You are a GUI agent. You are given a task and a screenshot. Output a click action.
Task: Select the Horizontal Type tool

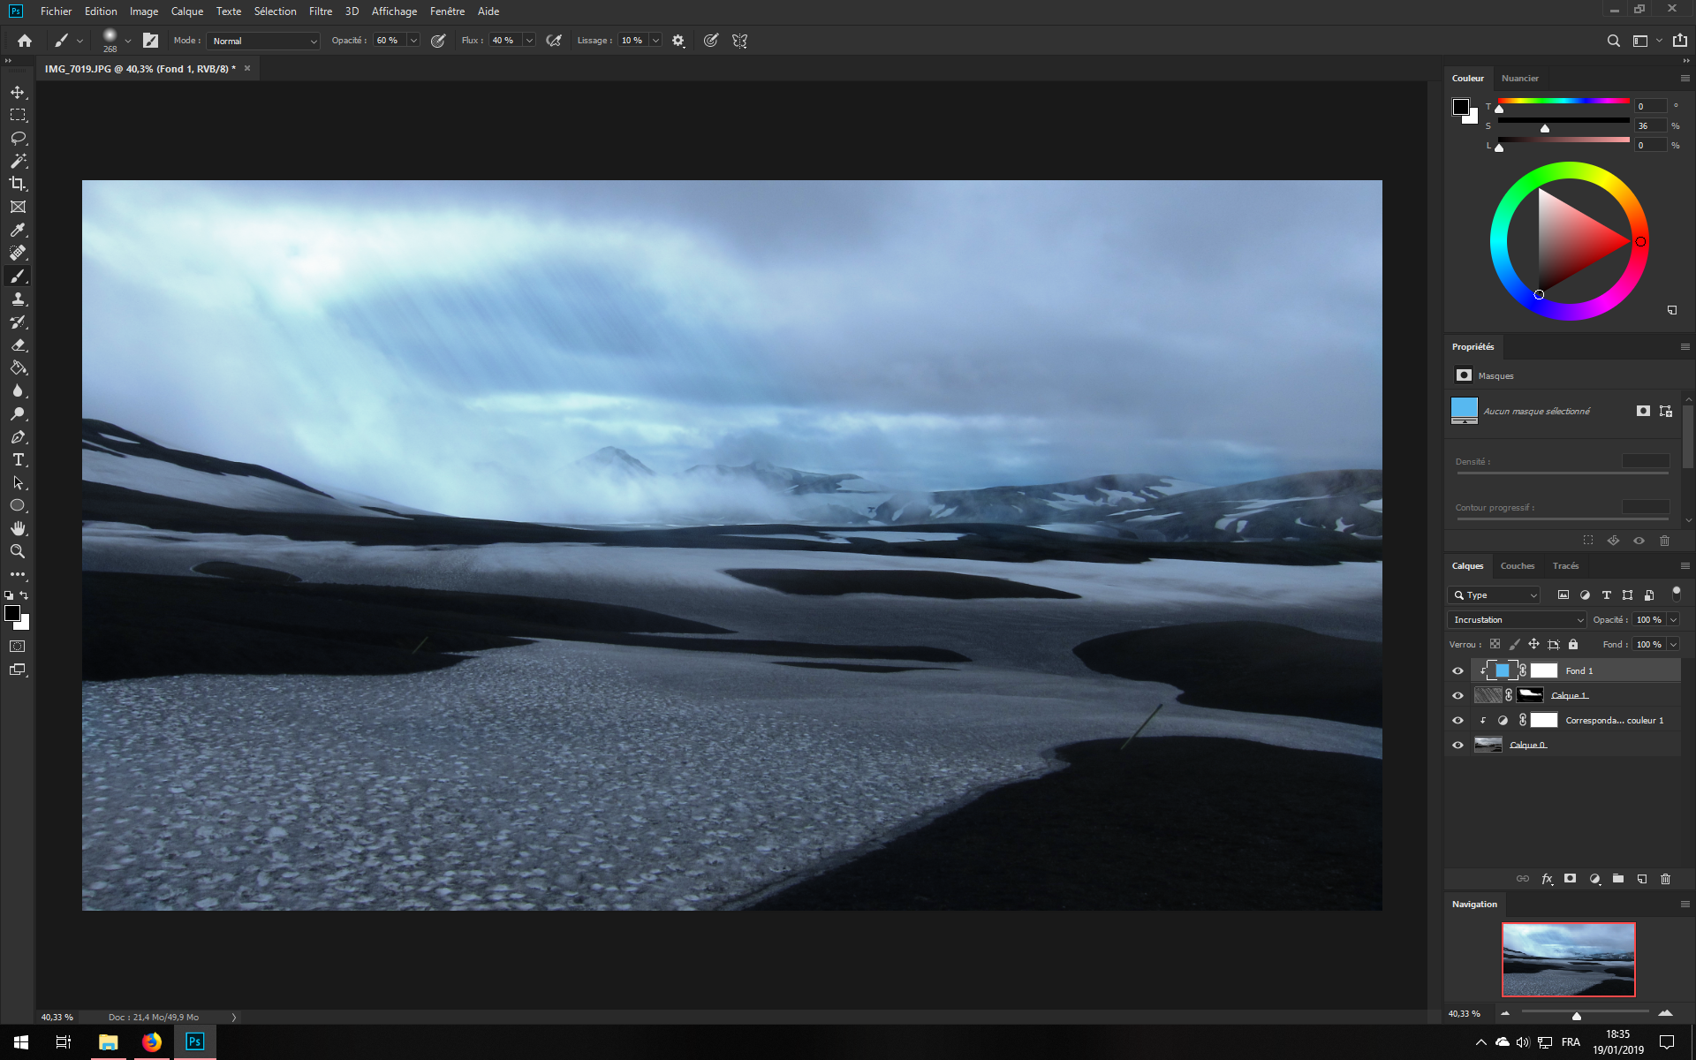click(18, 459)
